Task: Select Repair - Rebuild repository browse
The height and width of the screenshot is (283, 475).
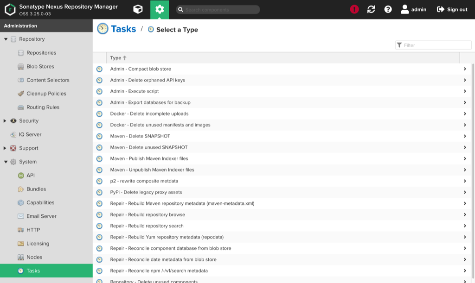Action: 282,214
